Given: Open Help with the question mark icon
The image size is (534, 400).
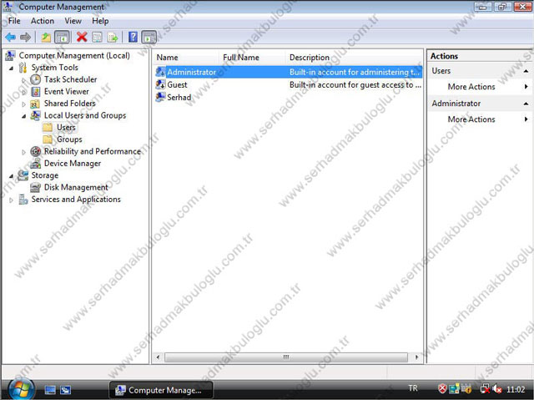Looking at the screenshot, I should pyautogui.click(x=133, y=37).
